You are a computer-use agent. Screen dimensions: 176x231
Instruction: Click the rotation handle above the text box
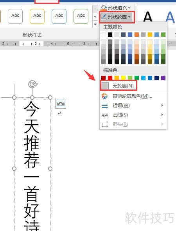32,84
